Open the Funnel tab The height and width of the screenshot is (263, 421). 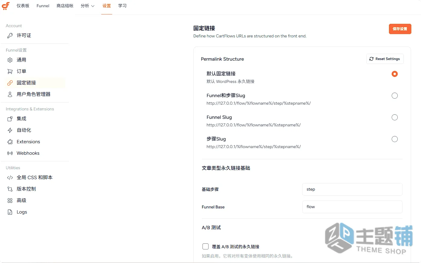point(43,6)
